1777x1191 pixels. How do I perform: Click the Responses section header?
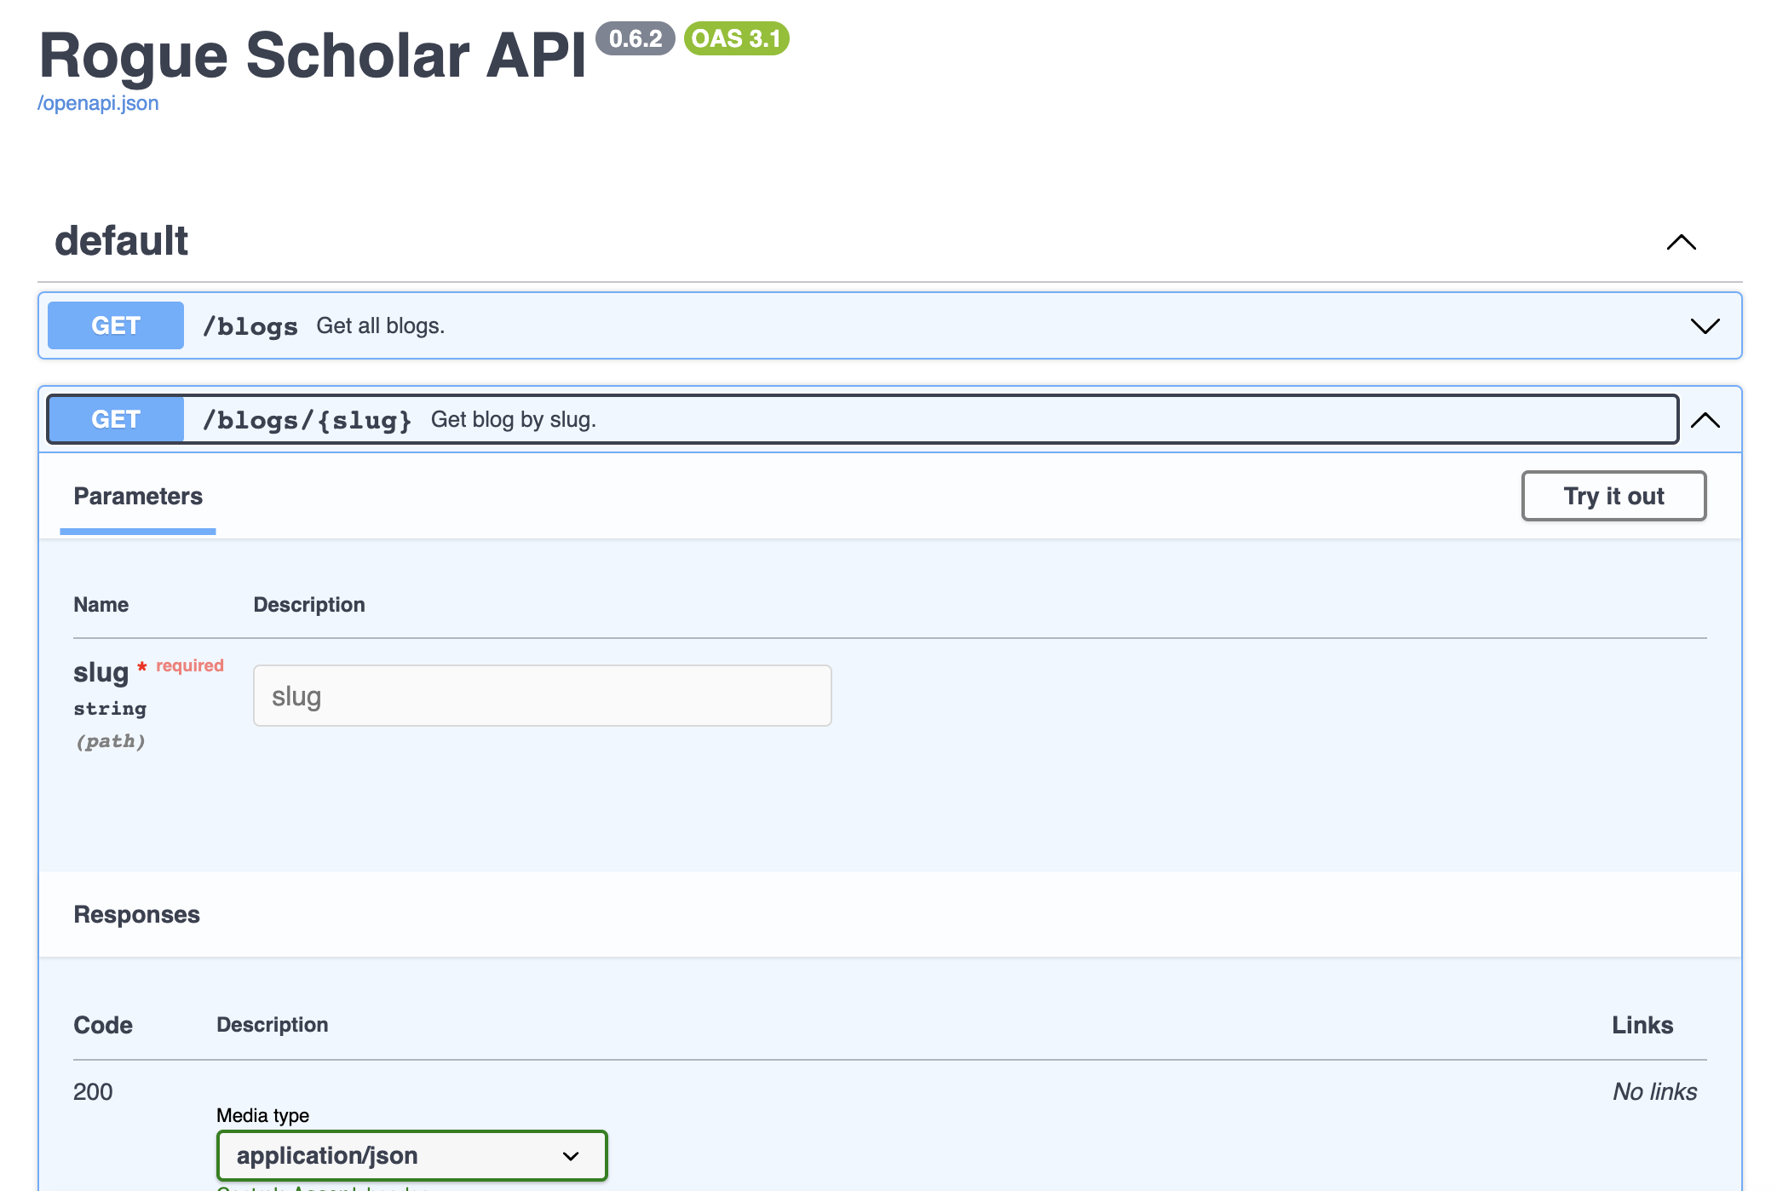[x=136, y=914]
